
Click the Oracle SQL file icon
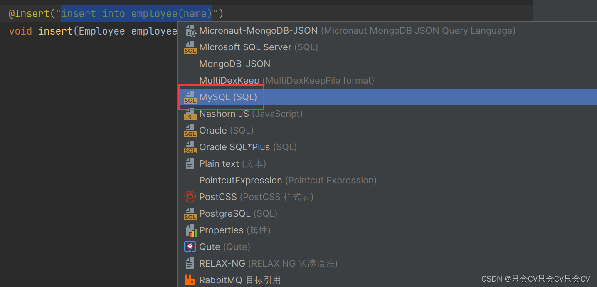[x=190, y=130]
